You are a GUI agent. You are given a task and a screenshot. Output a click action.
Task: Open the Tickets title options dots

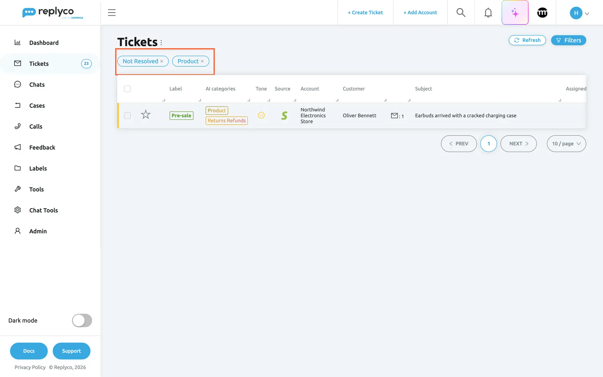[x=161, y=43]
